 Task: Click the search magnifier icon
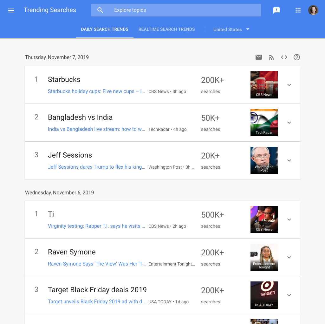100,10
